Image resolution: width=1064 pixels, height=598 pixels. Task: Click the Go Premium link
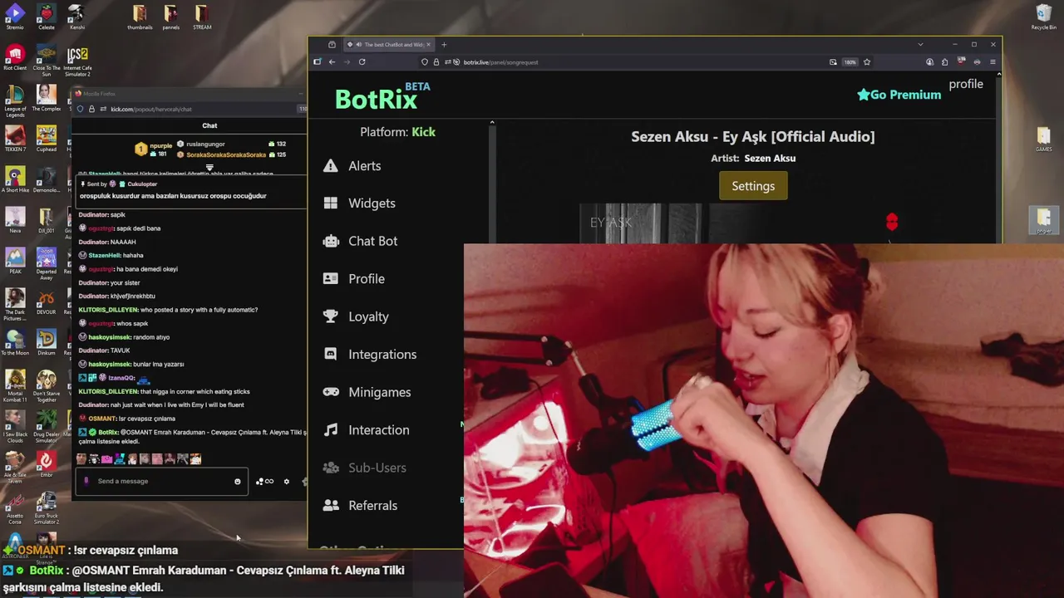pos(899,95)
